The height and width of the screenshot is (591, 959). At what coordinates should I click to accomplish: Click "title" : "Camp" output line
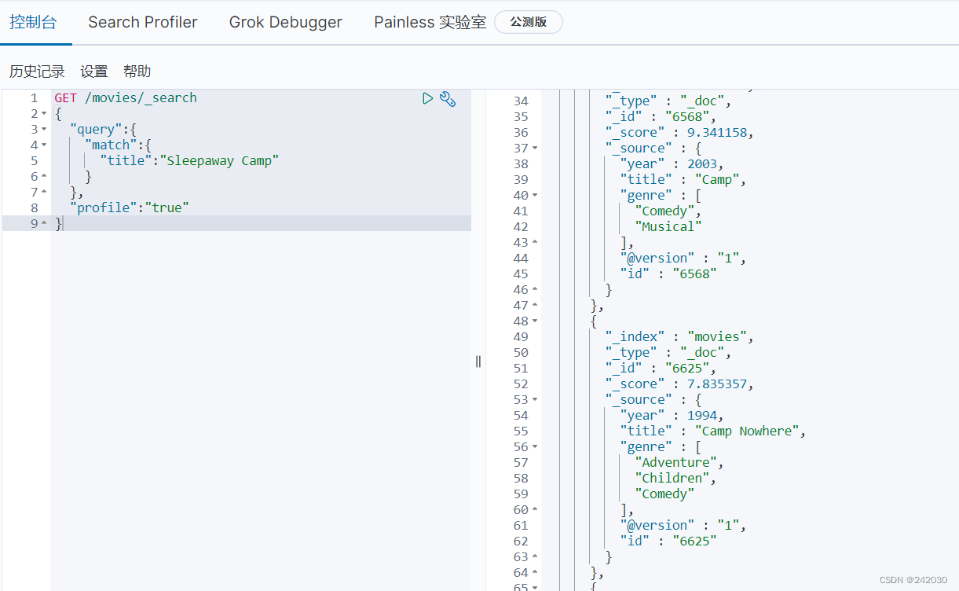(x=683, y=180)
